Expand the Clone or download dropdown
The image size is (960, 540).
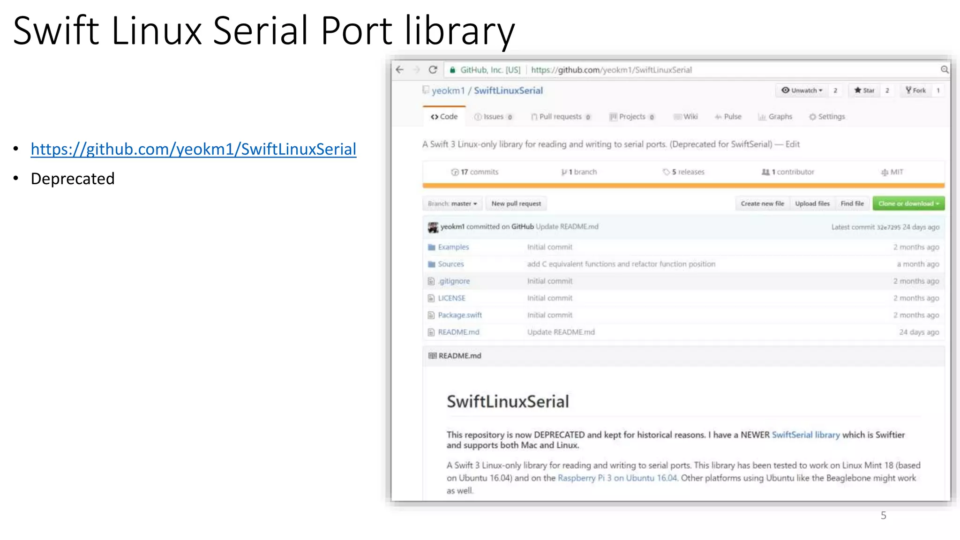coord(908,203)
